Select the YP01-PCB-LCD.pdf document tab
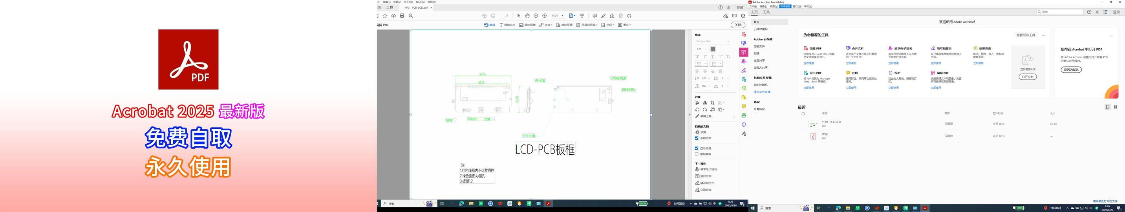 click(x=416, y=7)
